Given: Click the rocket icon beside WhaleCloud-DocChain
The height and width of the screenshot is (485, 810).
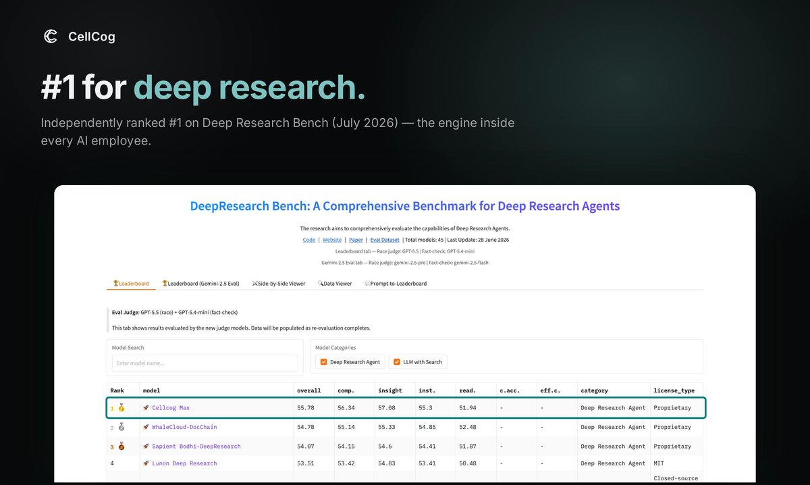Looking at the screenshot, I should pos(146,427).
